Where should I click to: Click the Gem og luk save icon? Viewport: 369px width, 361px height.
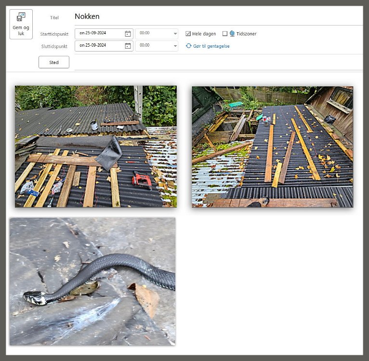[x=21, y=17]
